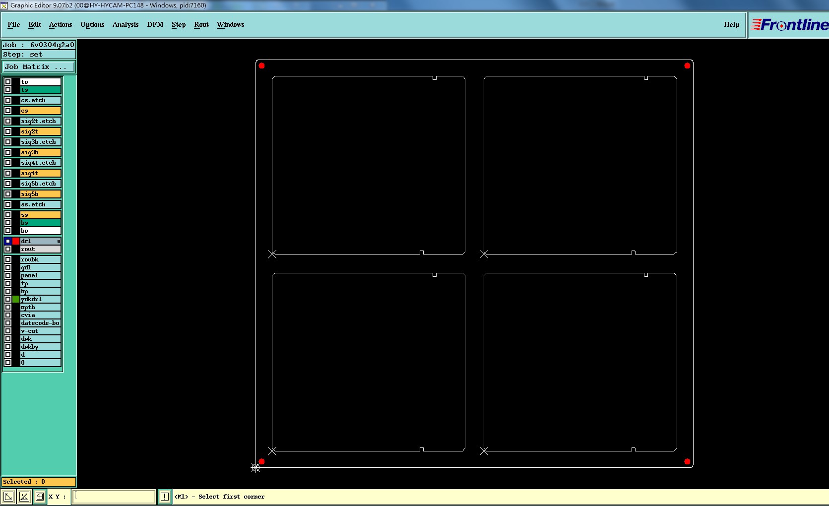Viewport: 829px width, 506px height.
Task: Open the File menu
Action: (x=14, y=25)
